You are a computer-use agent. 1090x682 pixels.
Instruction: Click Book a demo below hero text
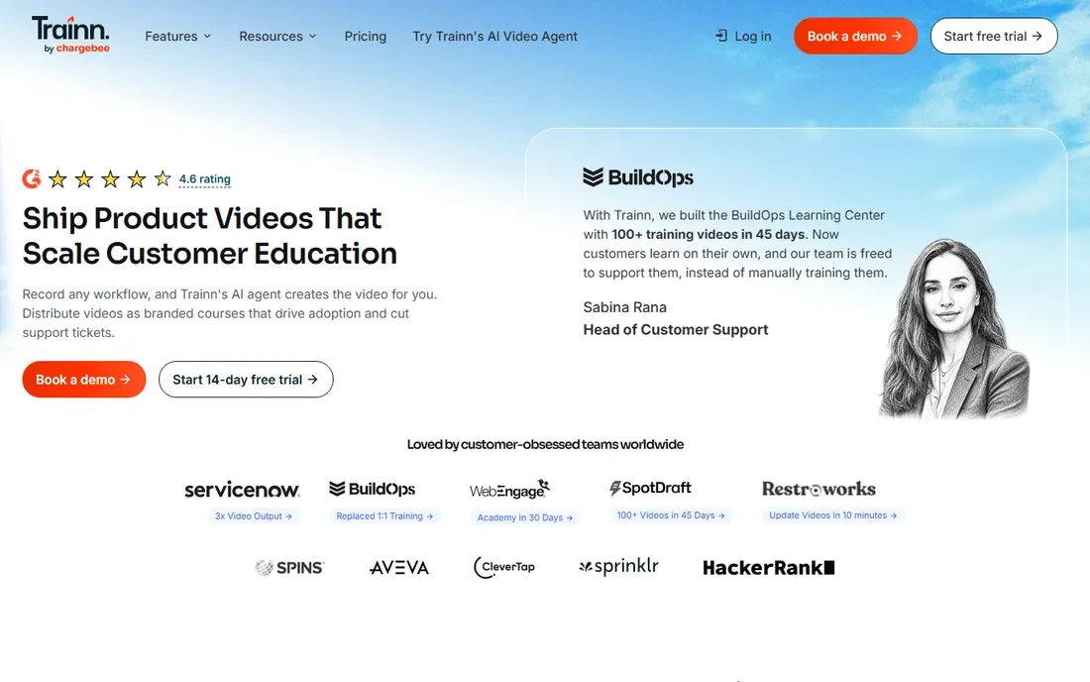[84, 380]
